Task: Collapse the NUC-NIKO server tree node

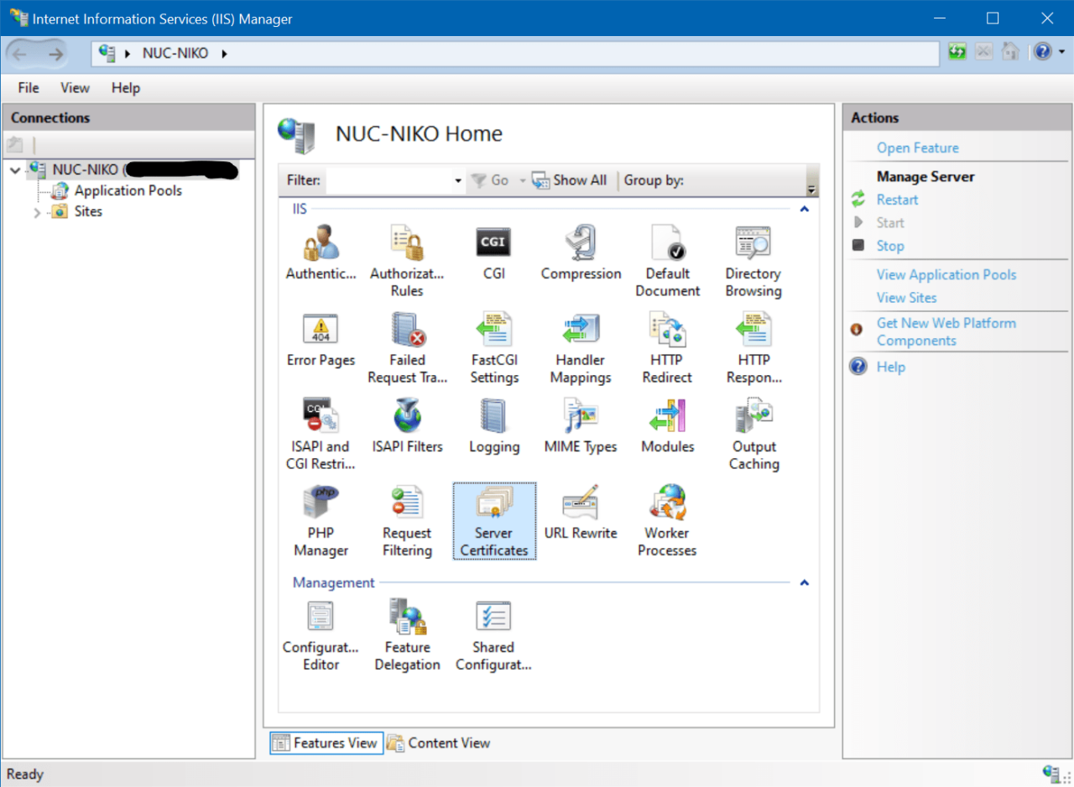Action: pyautogui.click(x=16, y=170)
